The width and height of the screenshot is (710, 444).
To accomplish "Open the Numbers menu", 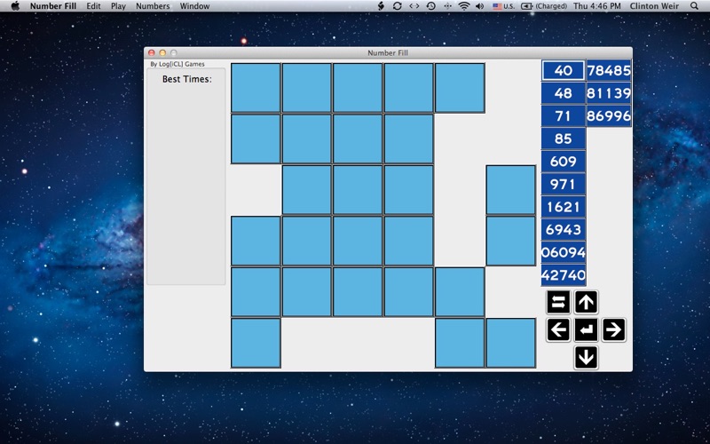I will click(x=153, y=6).
